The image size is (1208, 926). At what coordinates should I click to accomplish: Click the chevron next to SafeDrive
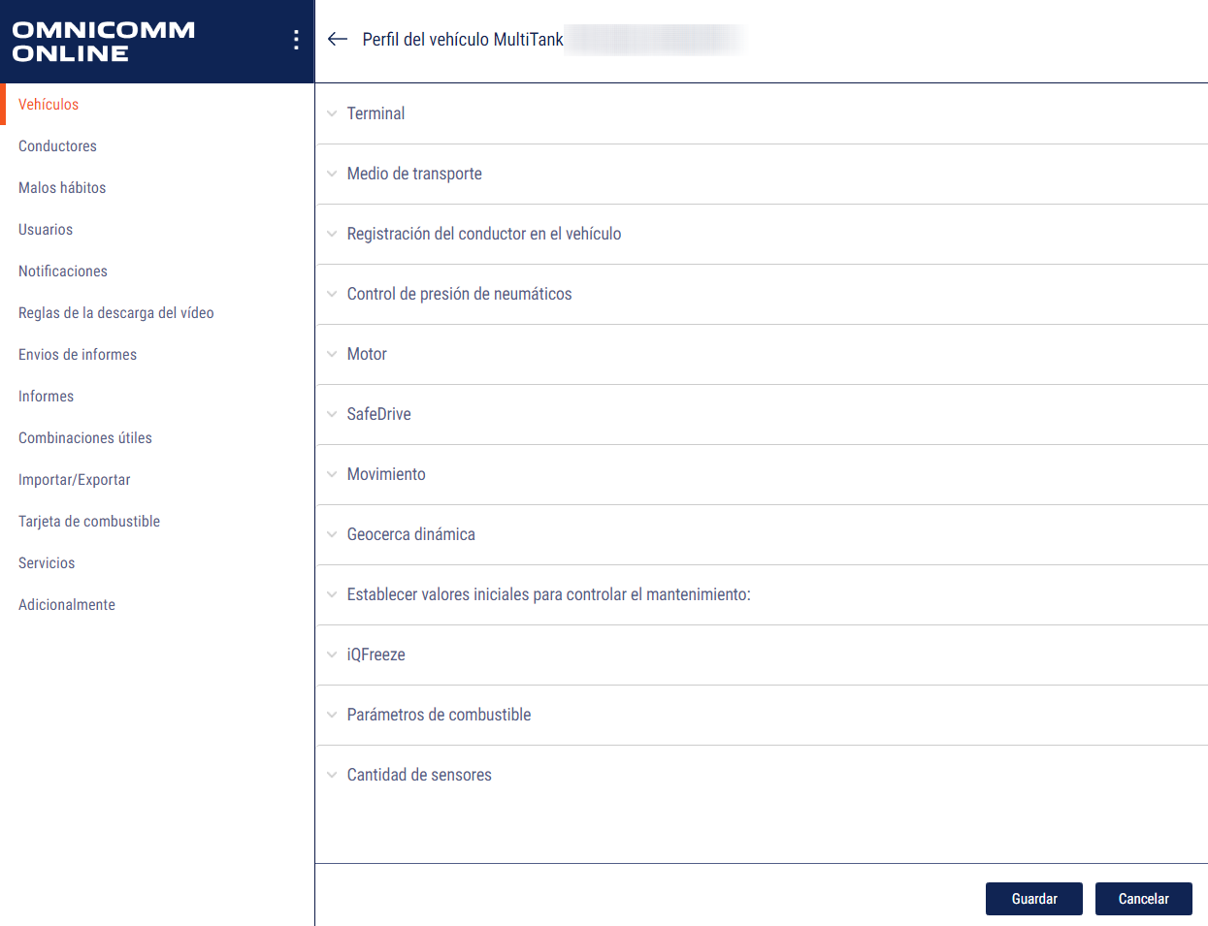coord(333,414)
